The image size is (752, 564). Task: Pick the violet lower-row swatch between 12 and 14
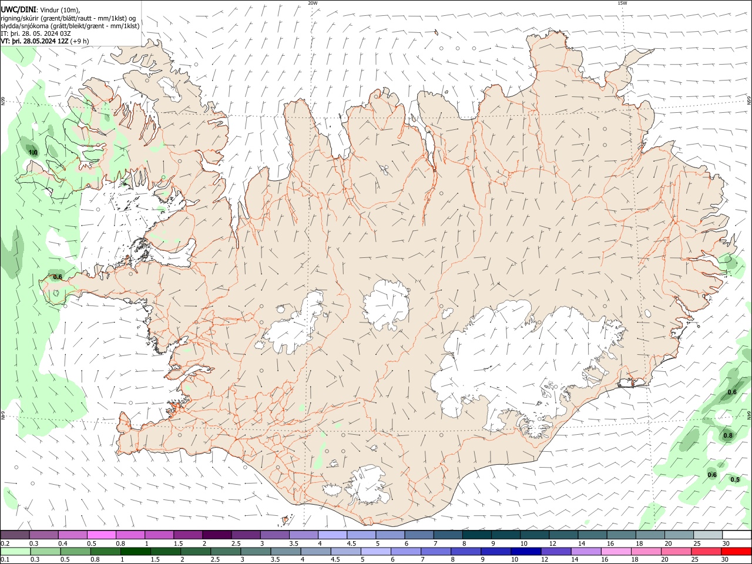tap(556, 552)
